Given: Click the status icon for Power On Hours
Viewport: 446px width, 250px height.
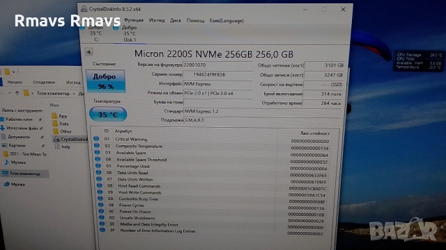Looking at the screenshot, I should coord(101,211).
